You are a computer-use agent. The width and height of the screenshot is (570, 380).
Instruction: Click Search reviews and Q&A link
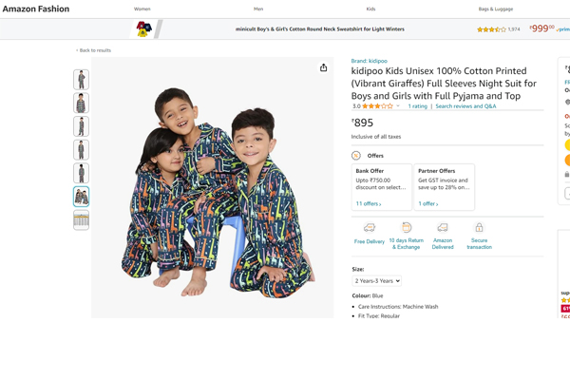pos(465,106)
